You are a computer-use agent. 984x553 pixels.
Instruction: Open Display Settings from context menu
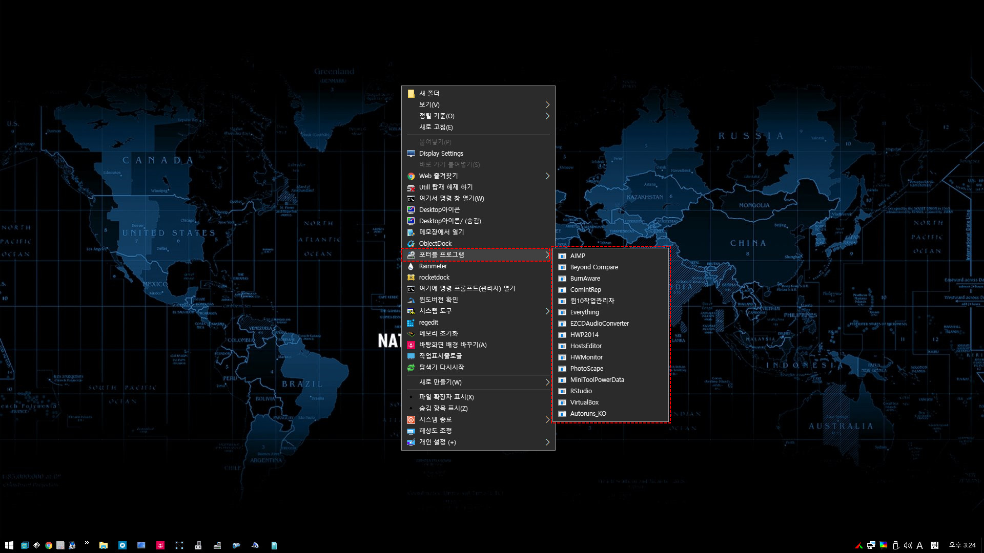478,153
